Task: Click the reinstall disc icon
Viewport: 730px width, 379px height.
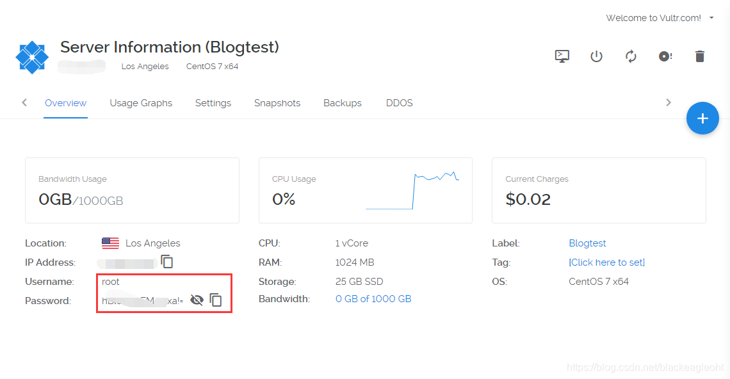Action: (665, 56)
